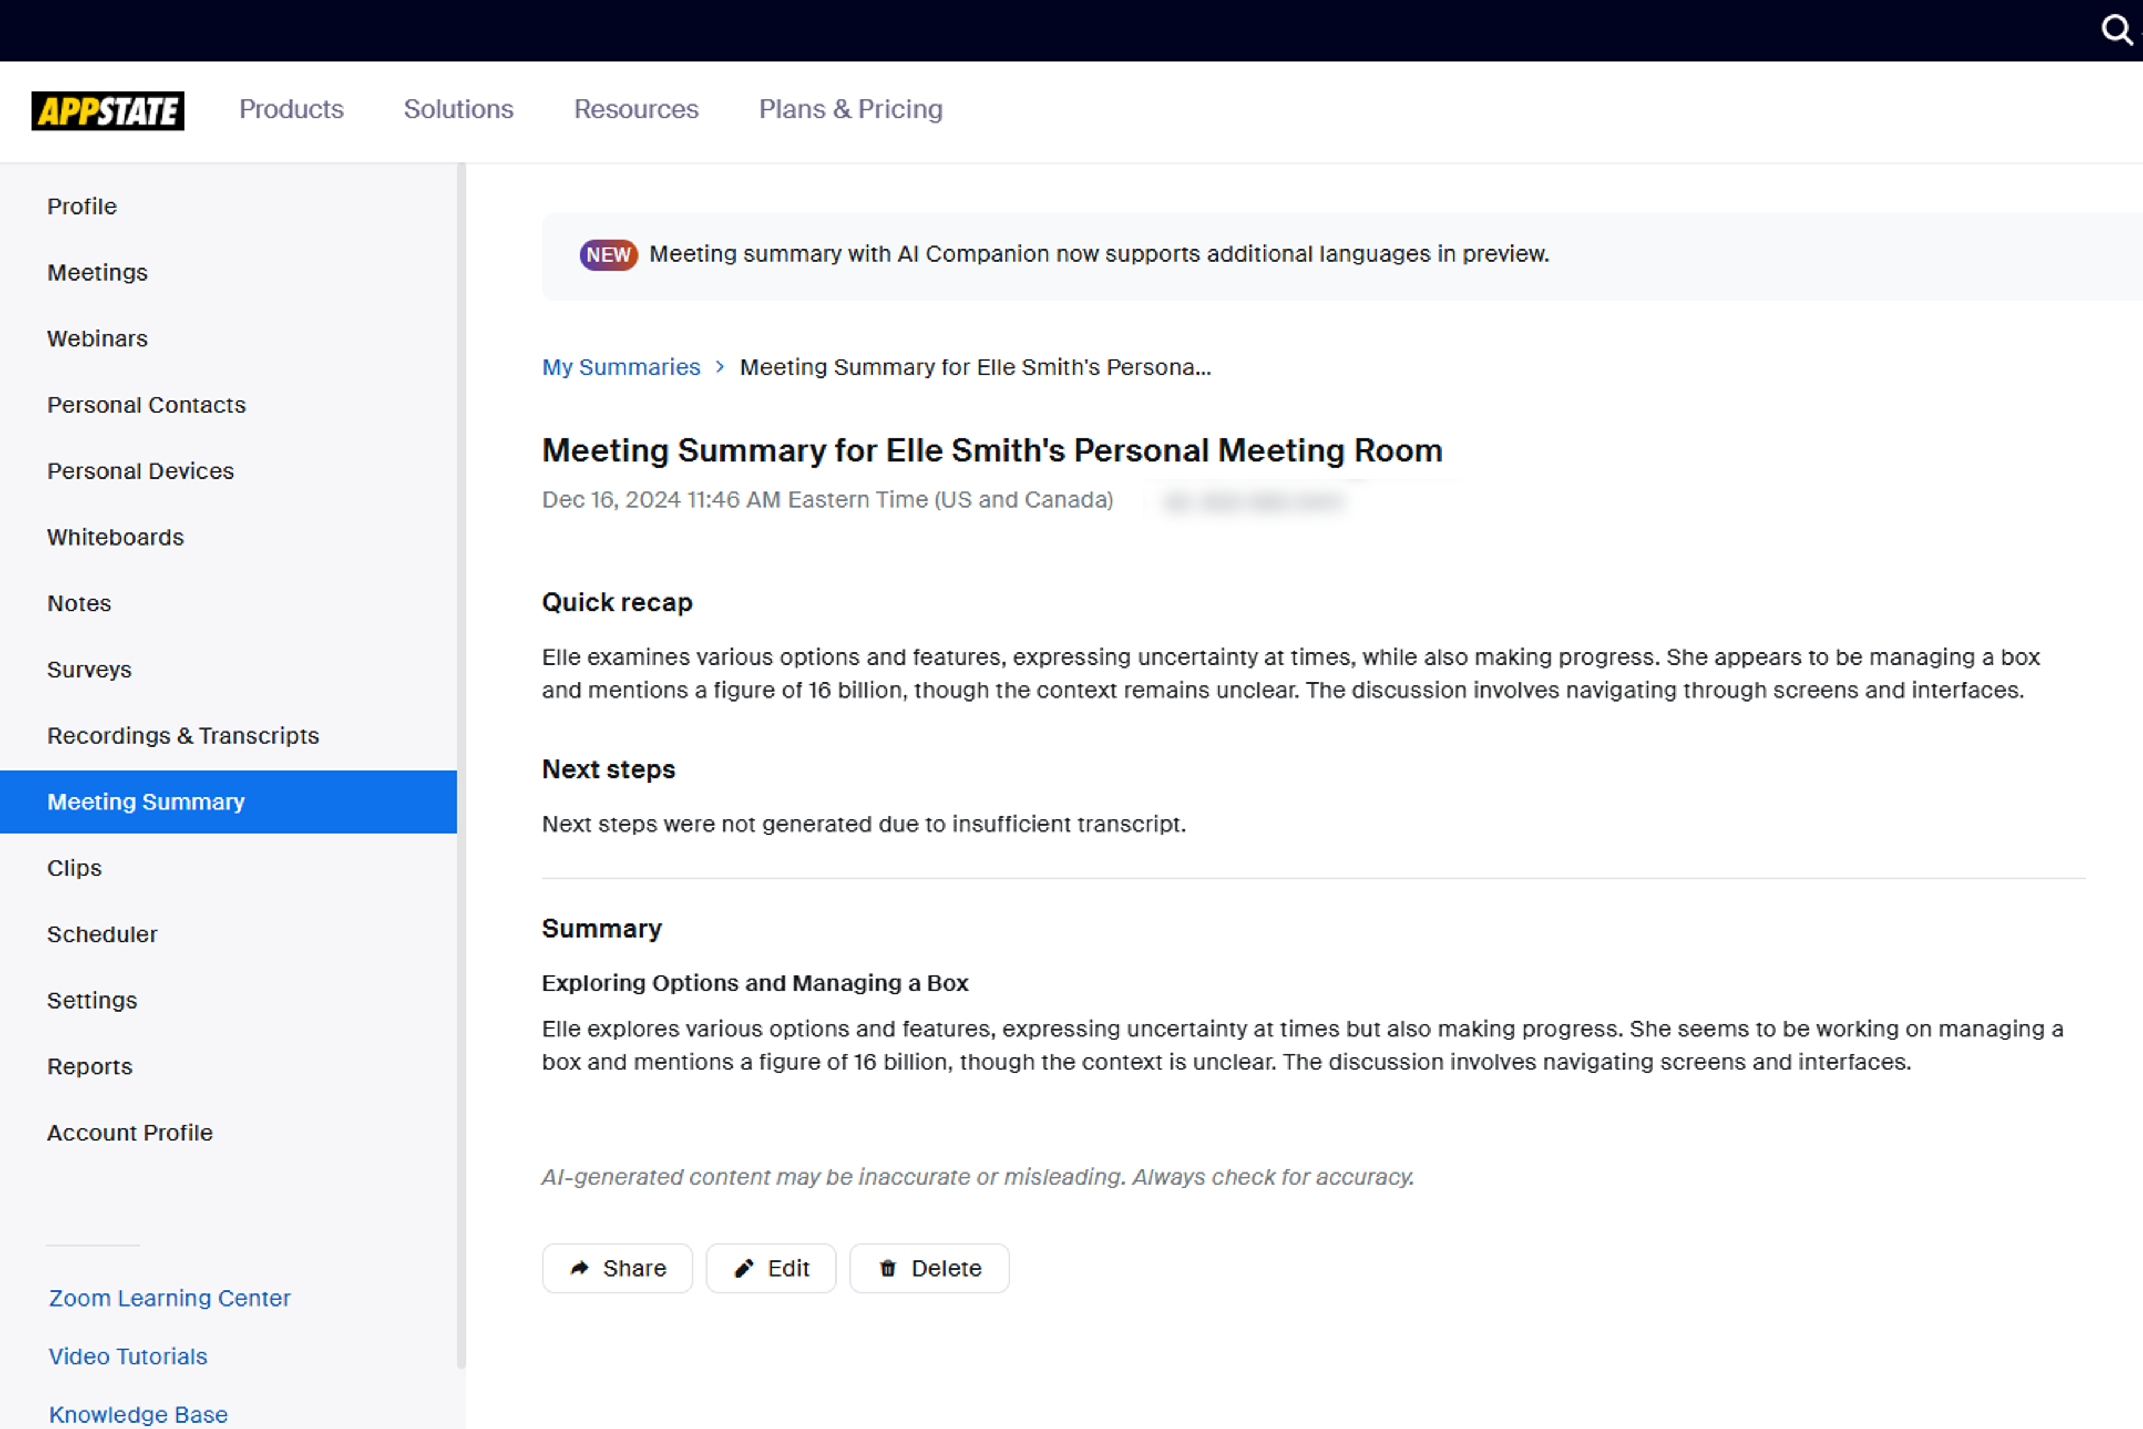Click the truncated breadcrumb meeting title

coord(975,367)
